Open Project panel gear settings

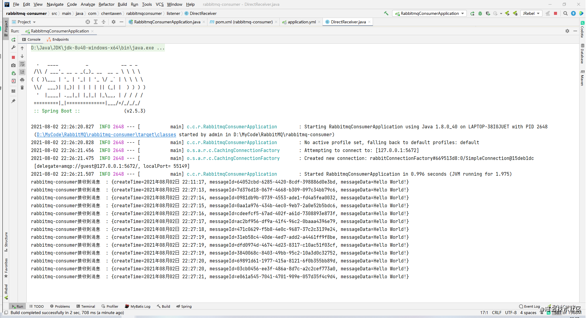114,22
